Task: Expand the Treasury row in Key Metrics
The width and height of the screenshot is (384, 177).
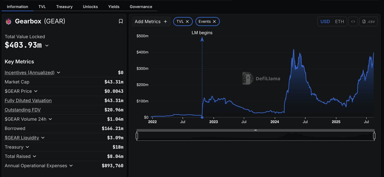Action: pyautogui.click(x=27, y=147)
